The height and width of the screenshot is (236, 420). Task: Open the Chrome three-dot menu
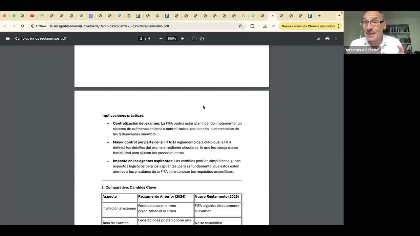tap(338, 26)
